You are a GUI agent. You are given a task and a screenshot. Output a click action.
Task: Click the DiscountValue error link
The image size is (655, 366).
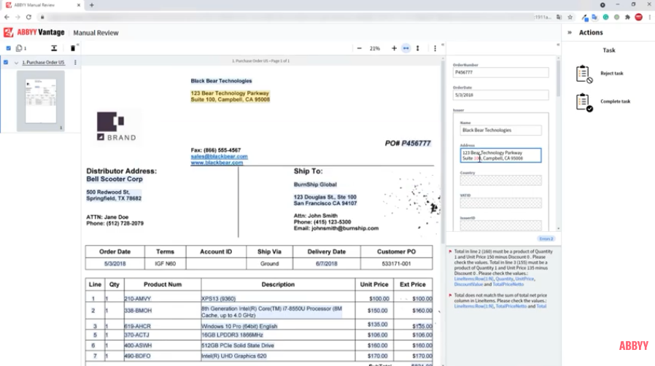tap(468, 284)
